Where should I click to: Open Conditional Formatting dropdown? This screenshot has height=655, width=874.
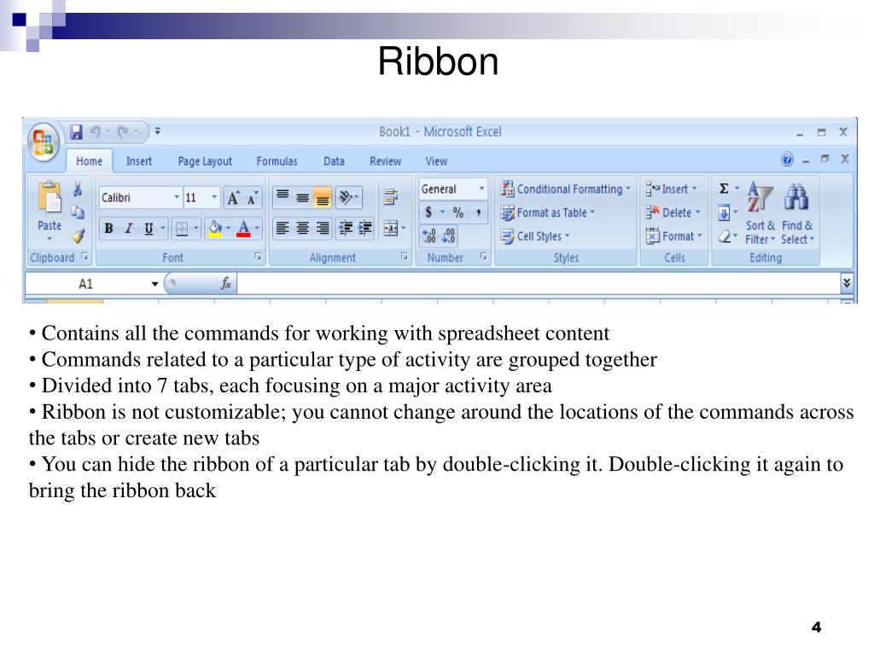(565, 188)
